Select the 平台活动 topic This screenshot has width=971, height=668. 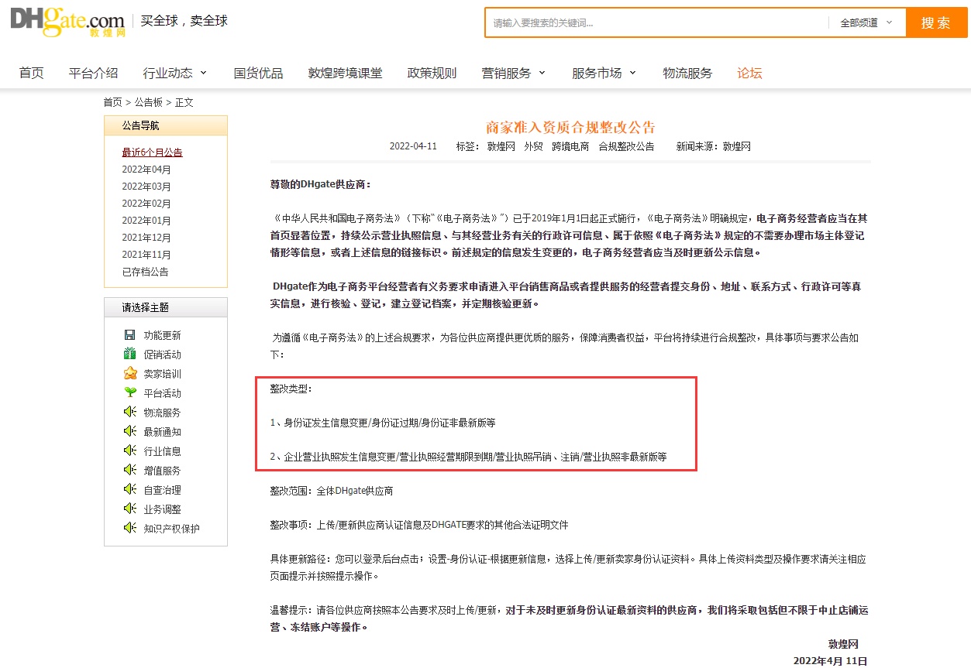163,393
